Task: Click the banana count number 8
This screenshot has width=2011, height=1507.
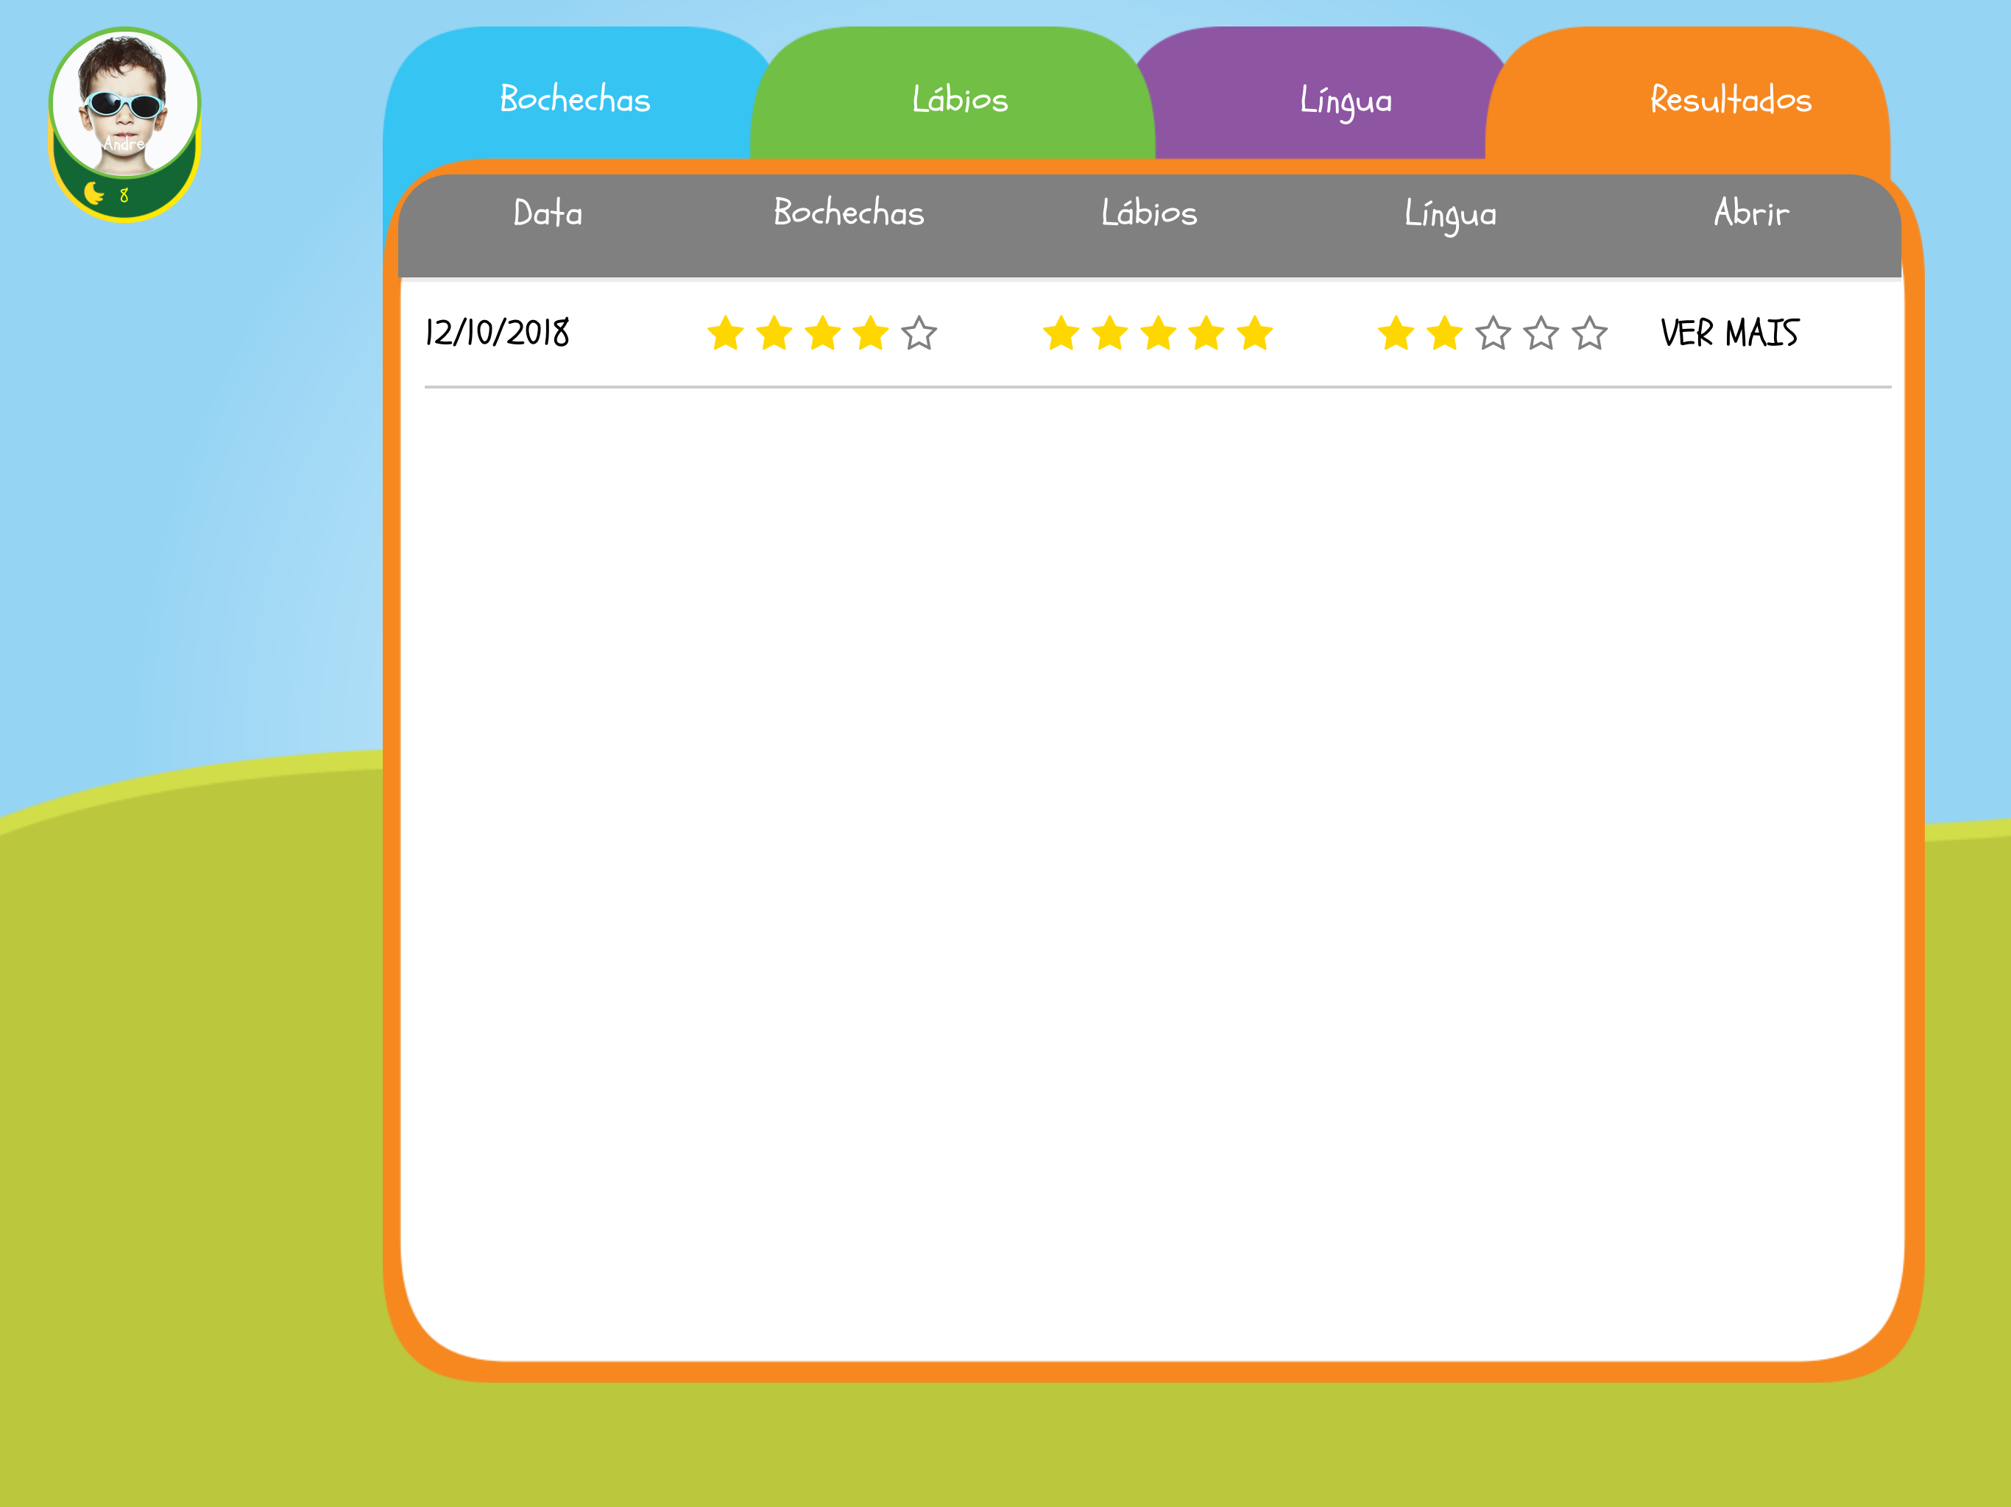Action: [x=124, y=196]
